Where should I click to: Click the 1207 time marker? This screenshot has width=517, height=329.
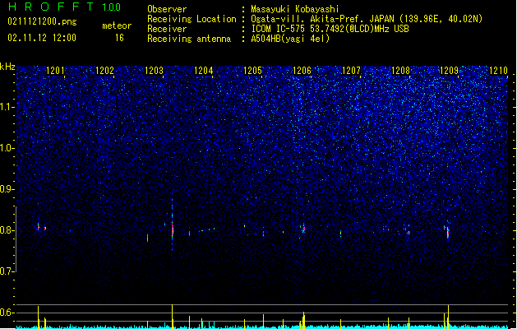click(351, 71)
